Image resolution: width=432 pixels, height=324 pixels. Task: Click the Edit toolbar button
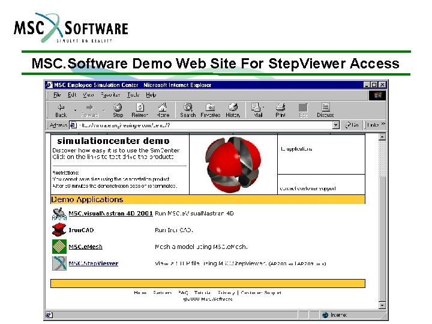pyautogui.click(x=304, y=110)
